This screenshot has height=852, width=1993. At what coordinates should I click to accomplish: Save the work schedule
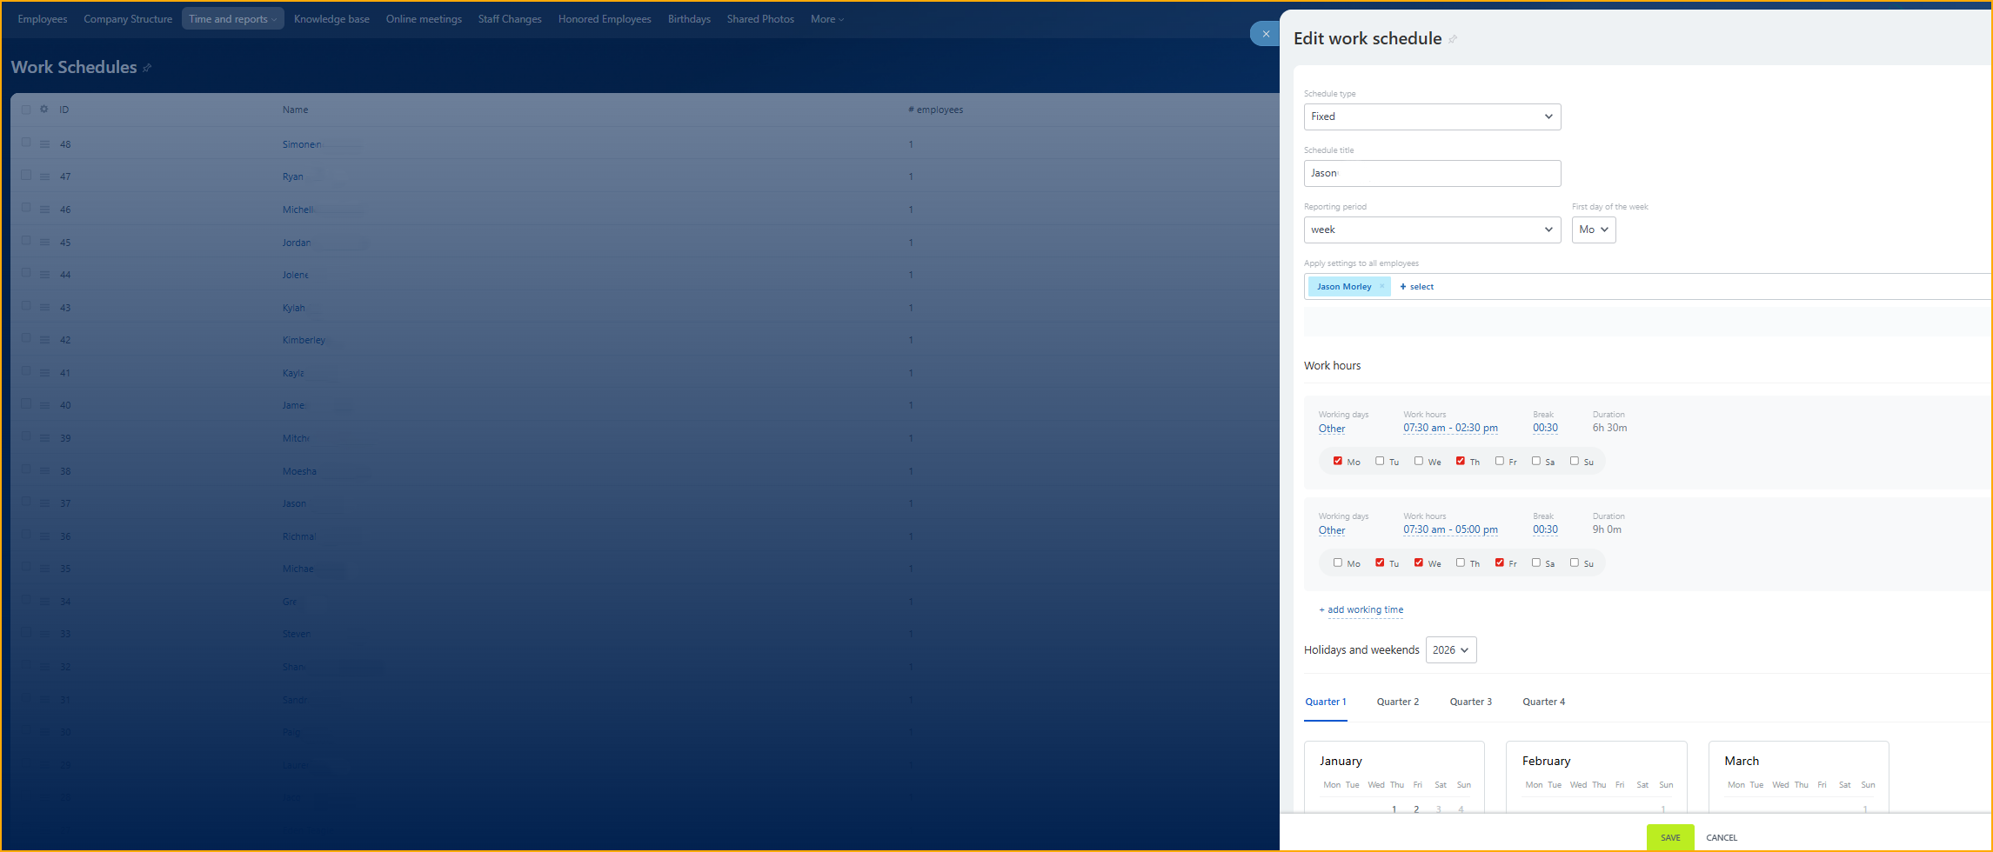click(1669, 837)
